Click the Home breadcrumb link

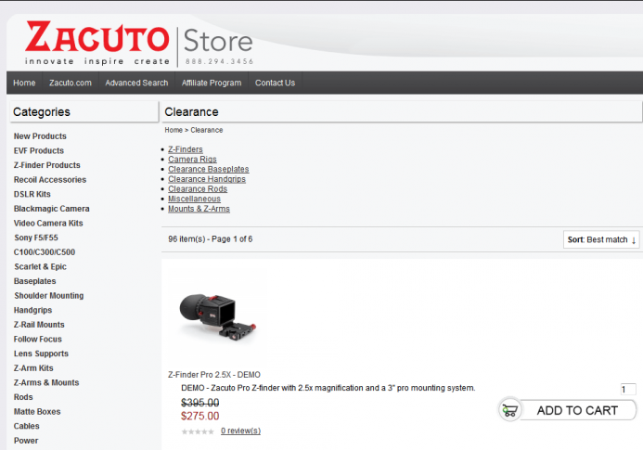[174, 130]
